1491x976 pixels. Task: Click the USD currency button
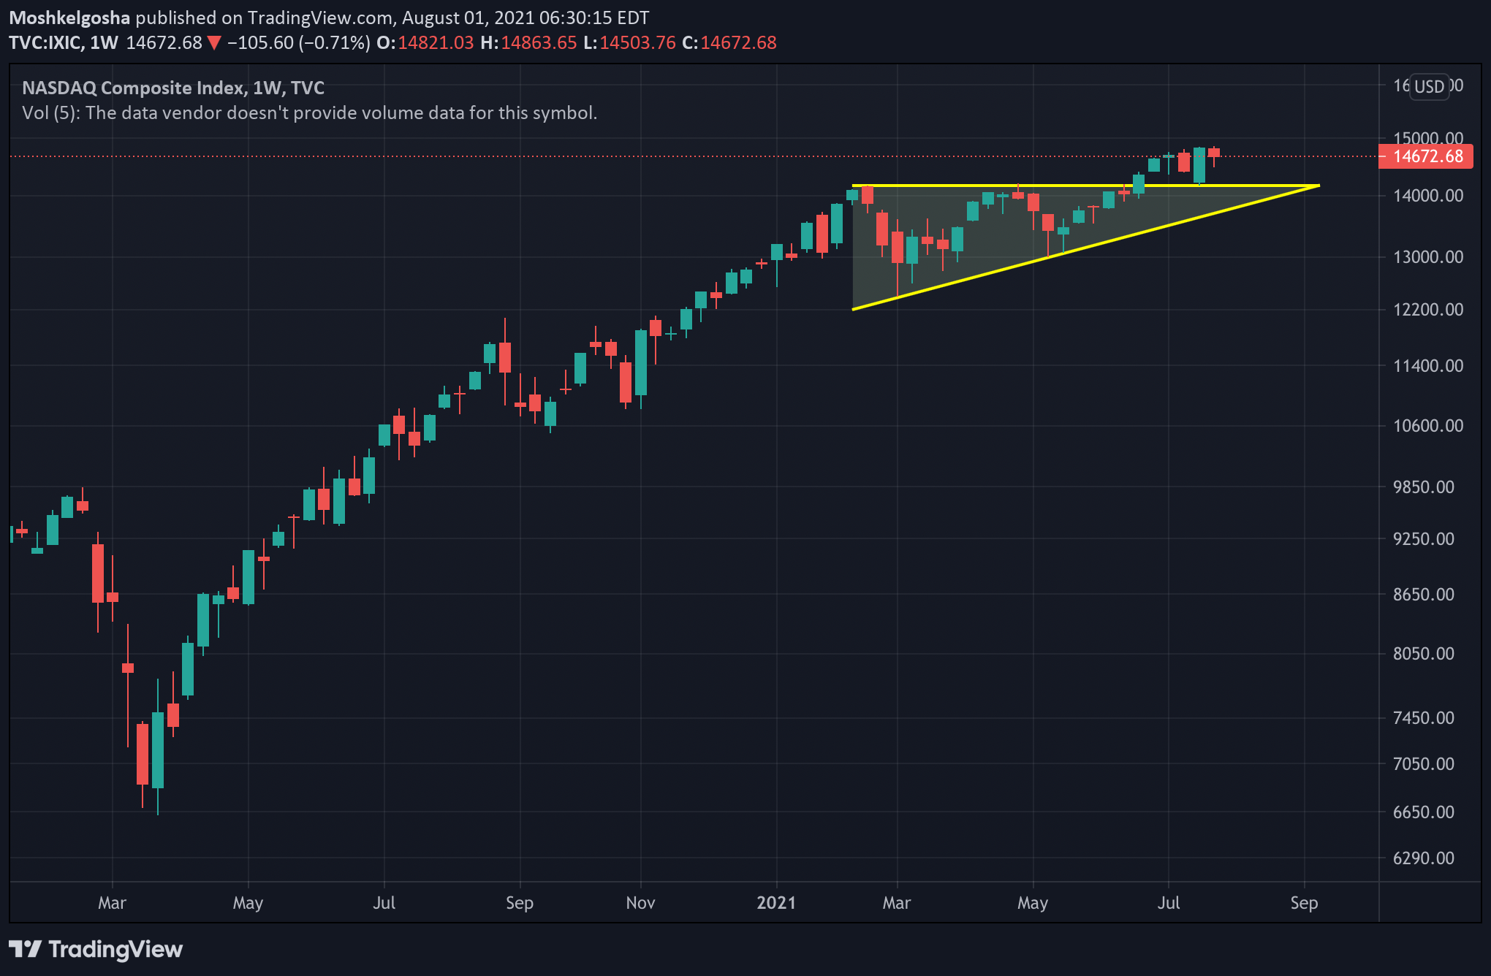[x=1429, y=87]
